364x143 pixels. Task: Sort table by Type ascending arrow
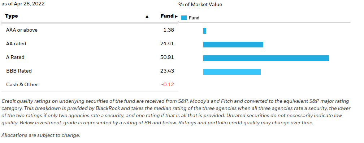(147, 17)
